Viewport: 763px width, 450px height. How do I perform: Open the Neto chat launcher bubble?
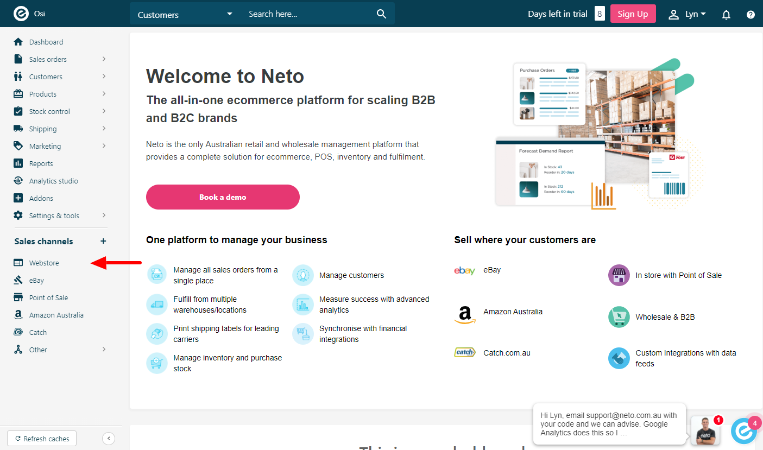point(744,432)
